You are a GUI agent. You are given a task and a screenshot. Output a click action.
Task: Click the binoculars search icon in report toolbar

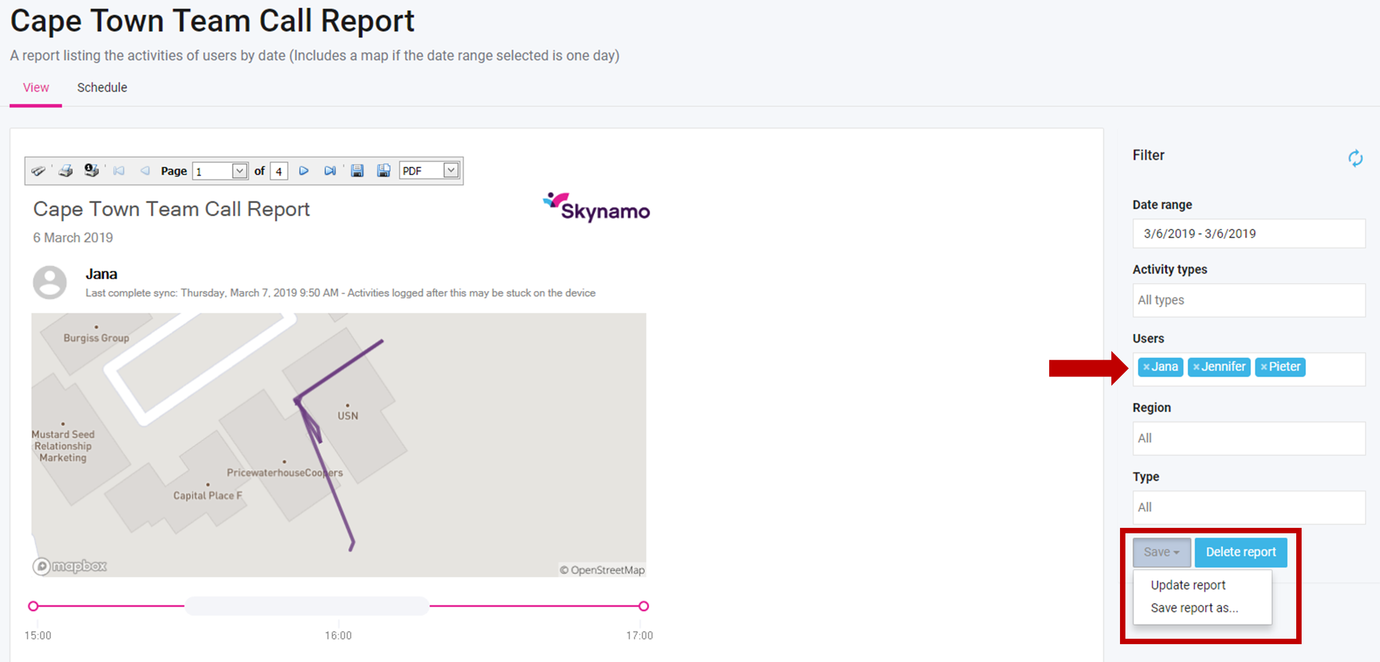[38, 171]
